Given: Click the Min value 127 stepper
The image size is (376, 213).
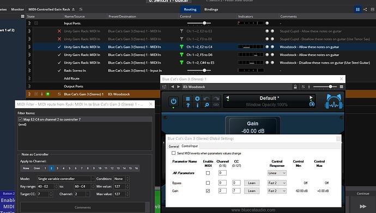Looking at the screenshot, I should click(128, 186).
